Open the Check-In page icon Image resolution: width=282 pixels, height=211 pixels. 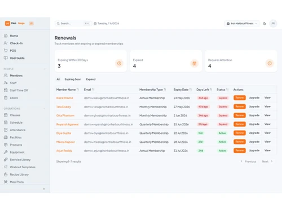(6, 43)
